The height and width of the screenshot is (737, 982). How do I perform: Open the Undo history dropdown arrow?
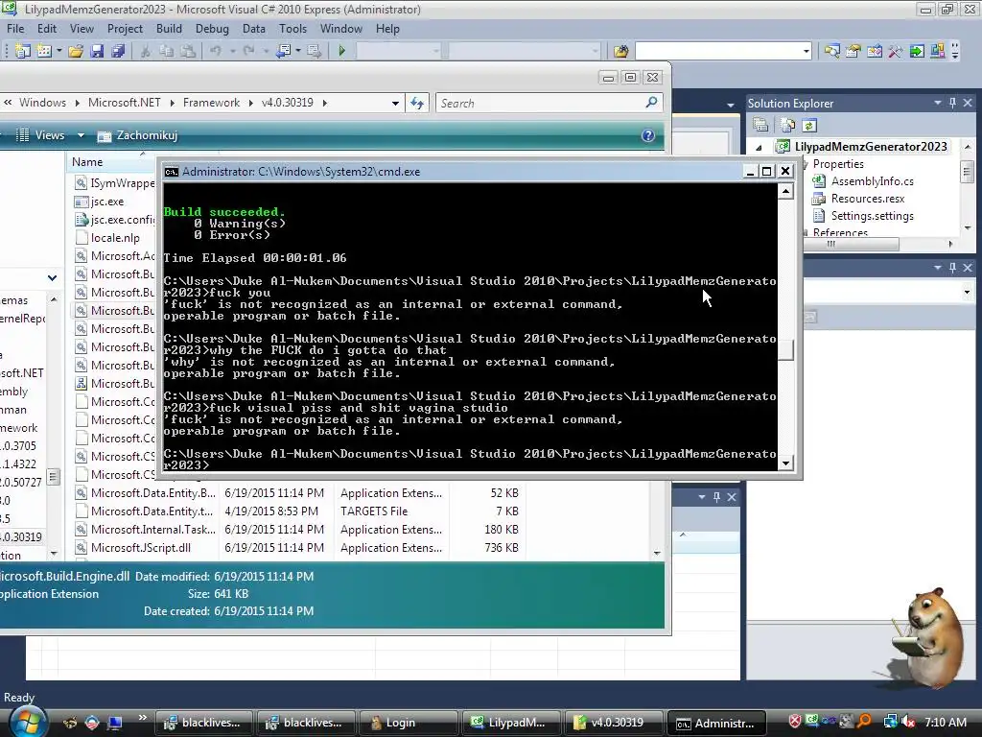[x=232, y=51]
